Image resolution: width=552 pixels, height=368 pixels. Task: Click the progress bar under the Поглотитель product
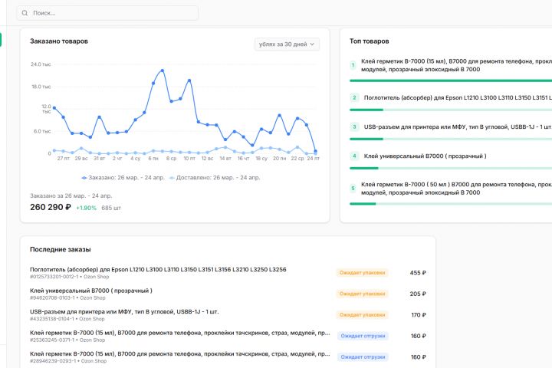451,110
